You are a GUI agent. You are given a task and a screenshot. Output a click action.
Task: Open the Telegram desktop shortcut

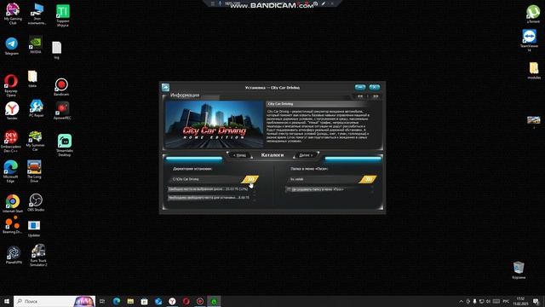[11, 46]
